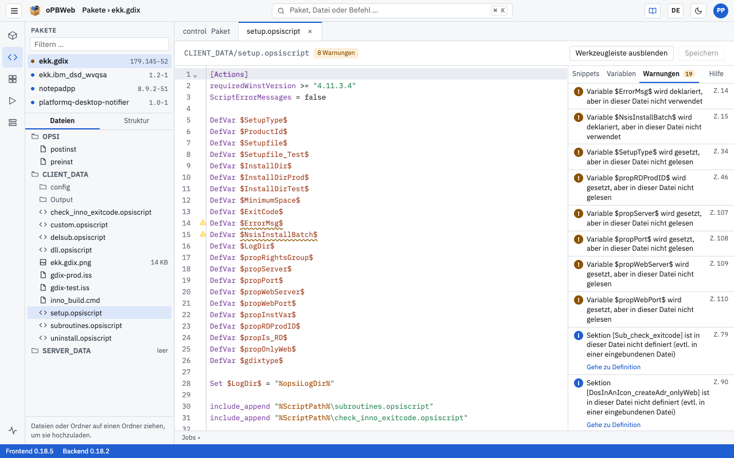
Task: Click warning icon beside $propServer$ message
Action: pyautogui.click(x=579, y=214)
